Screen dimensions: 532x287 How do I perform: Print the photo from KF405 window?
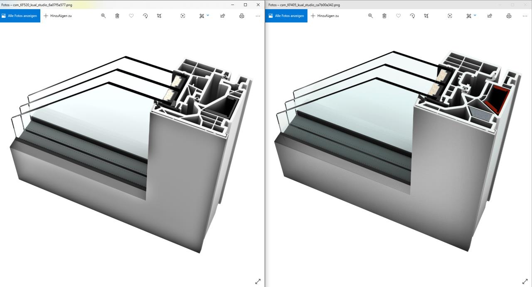pyautogui.click(x=509, y=16)
